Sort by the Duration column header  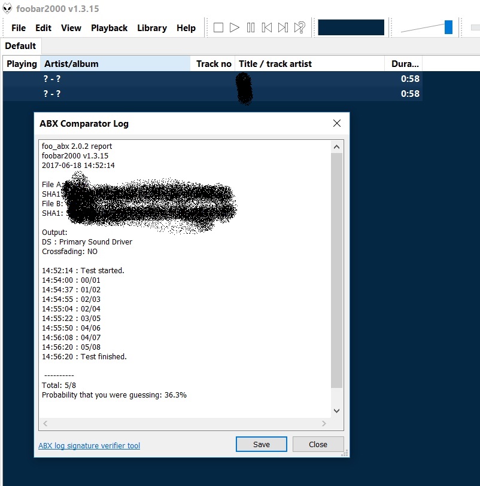point(403,64)
